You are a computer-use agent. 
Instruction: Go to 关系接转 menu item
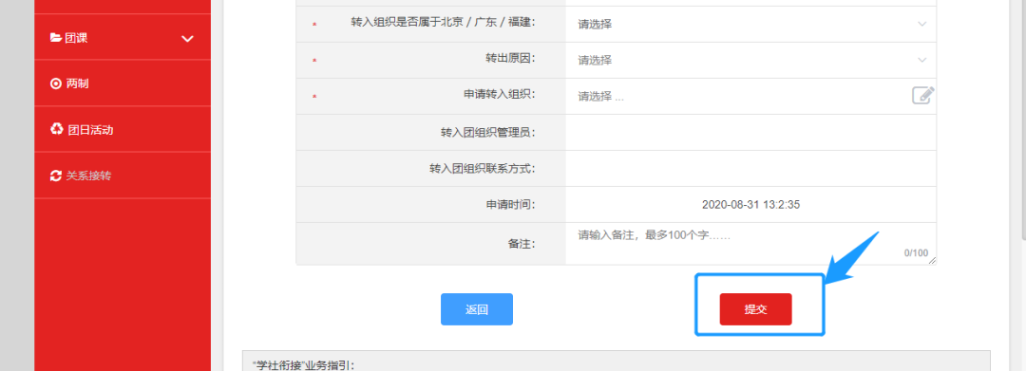tap(123, 176)
